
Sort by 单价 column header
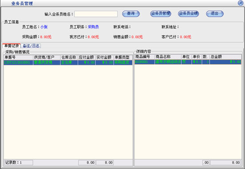[197, 57]
